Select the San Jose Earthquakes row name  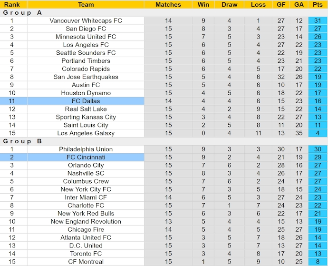coord(86,77)
